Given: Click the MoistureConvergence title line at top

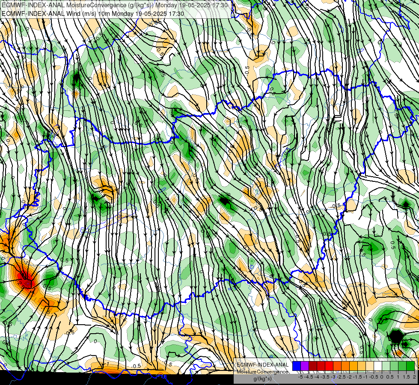Looking at the screenshot, I should point(114,5).
